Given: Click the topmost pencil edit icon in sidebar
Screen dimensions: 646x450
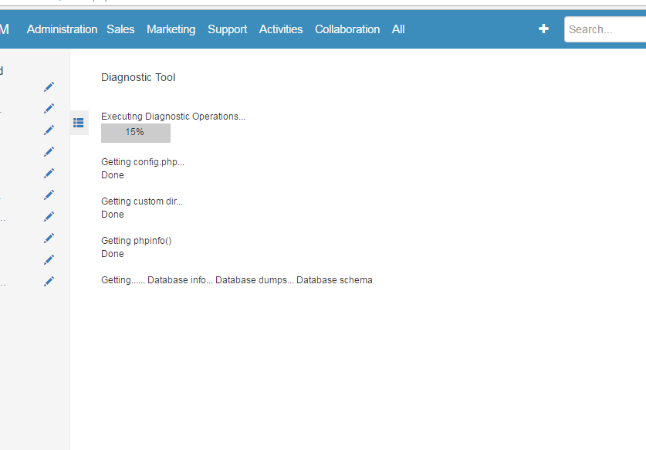Looking at the screenshot, I should [x=49, y=86].
